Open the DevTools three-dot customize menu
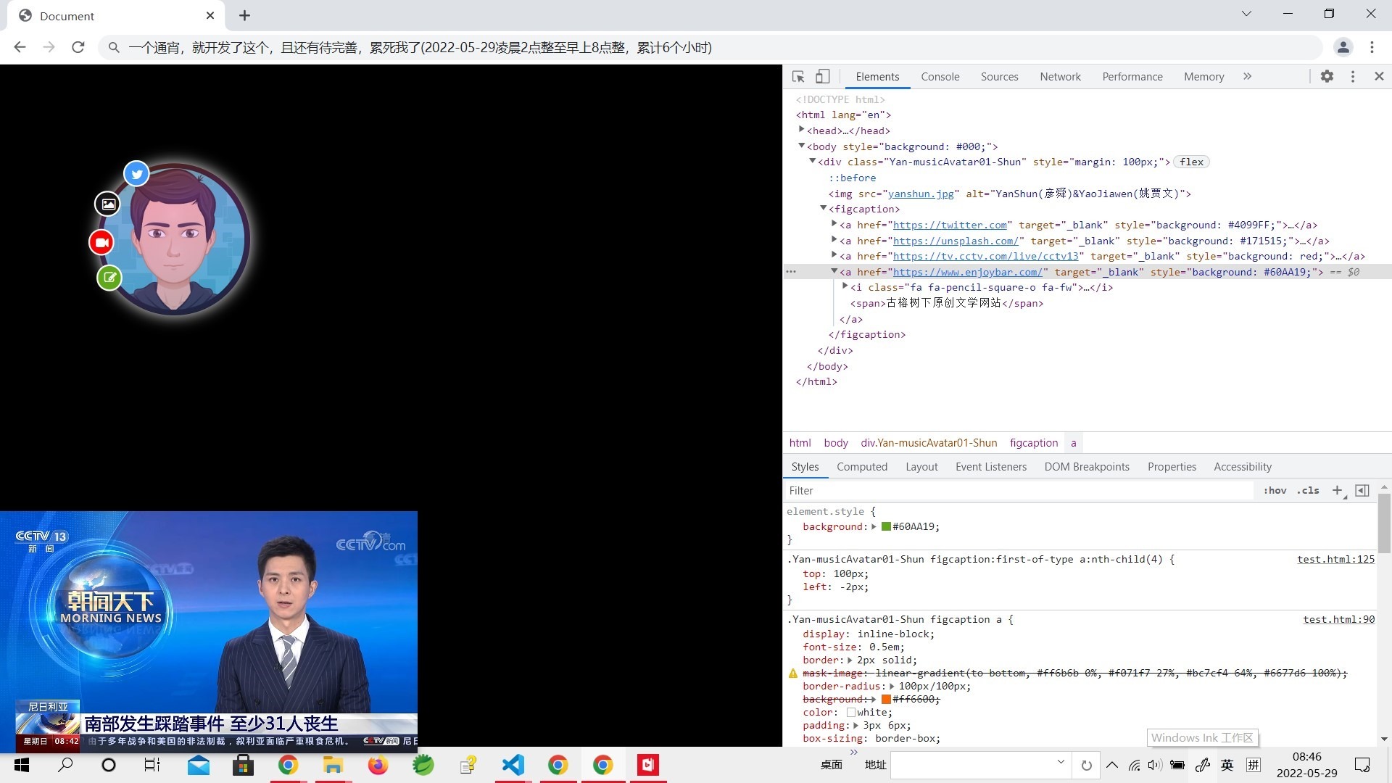 tap(1353, 76)
